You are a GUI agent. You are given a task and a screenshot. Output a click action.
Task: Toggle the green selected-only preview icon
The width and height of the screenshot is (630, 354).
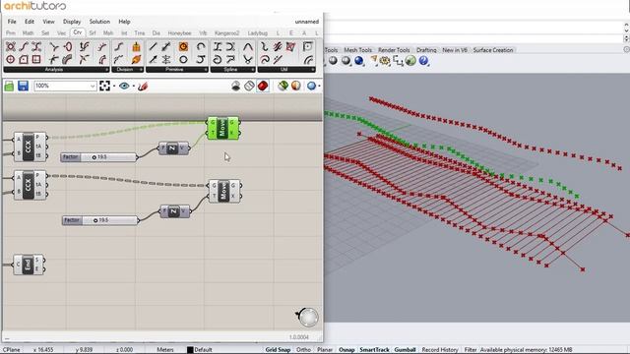click(283, 86)
